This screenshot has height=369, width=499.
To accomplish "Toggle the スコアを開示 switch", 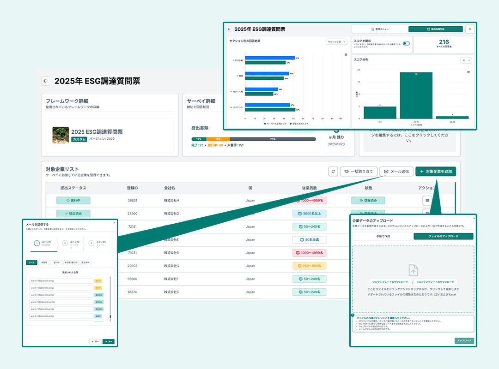I will [x=406, y=43].
